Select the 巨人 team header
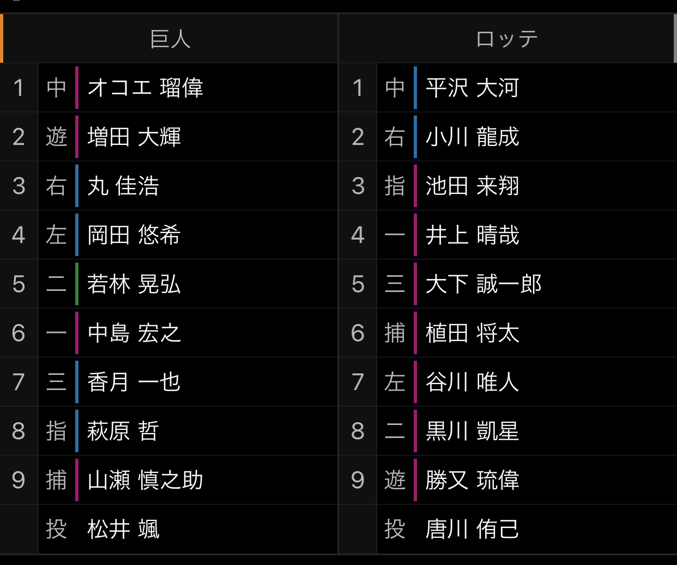This screenshot has height=565, width=677. point(170,39)
